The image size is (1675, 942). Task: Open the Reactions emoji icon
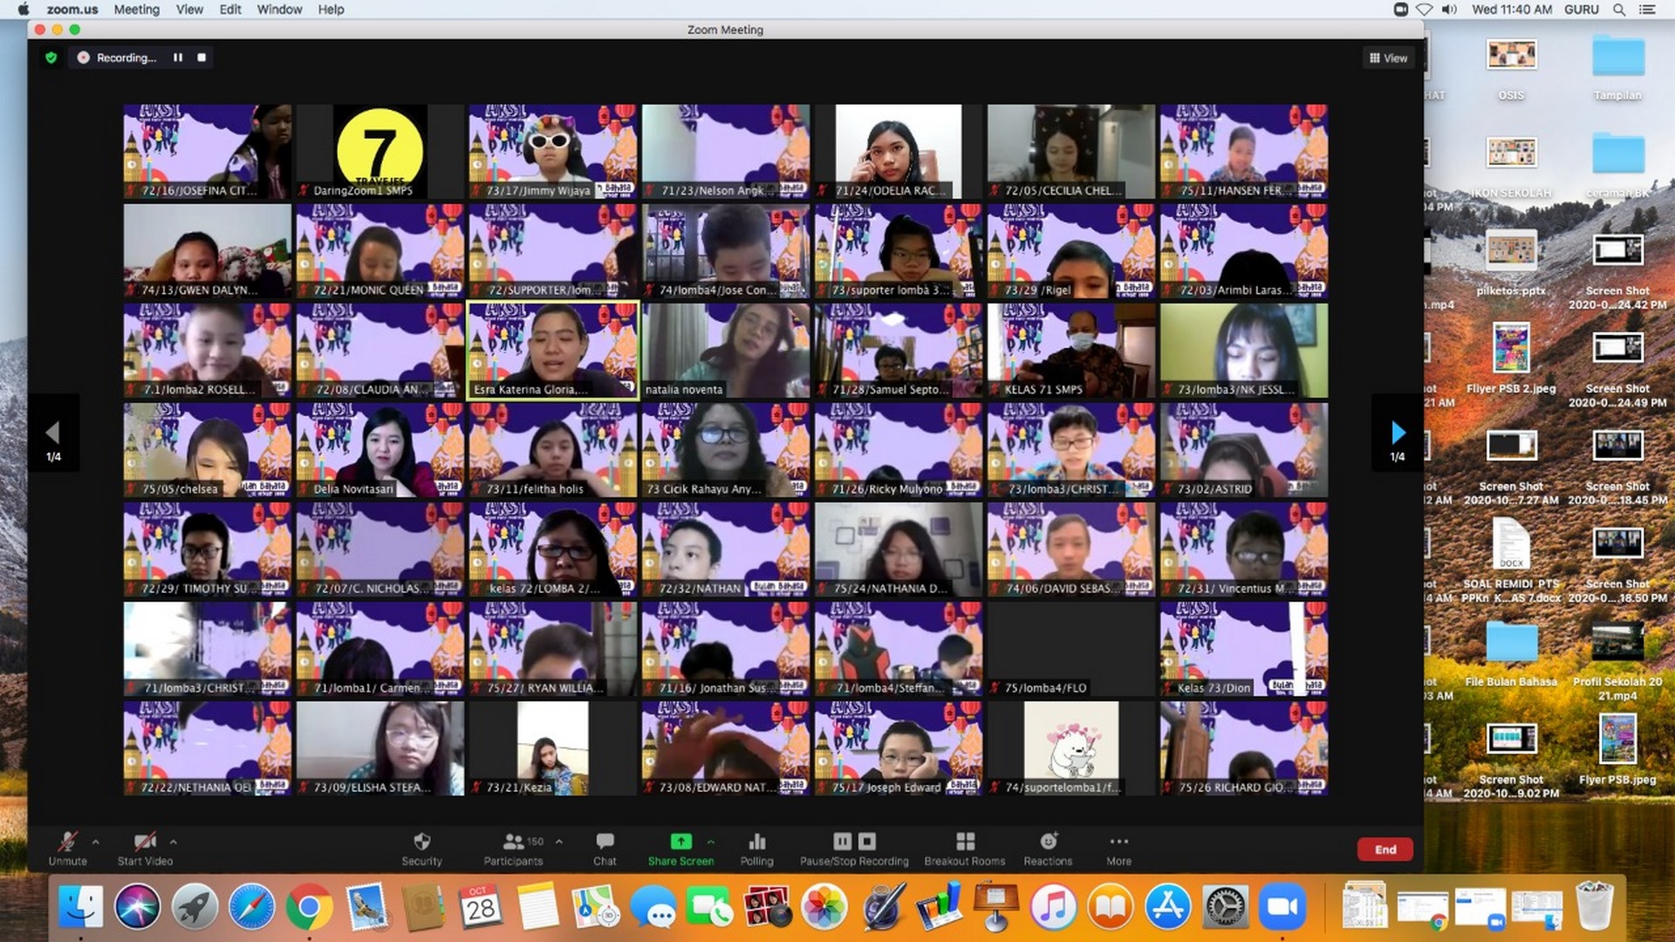[1048, 842]
